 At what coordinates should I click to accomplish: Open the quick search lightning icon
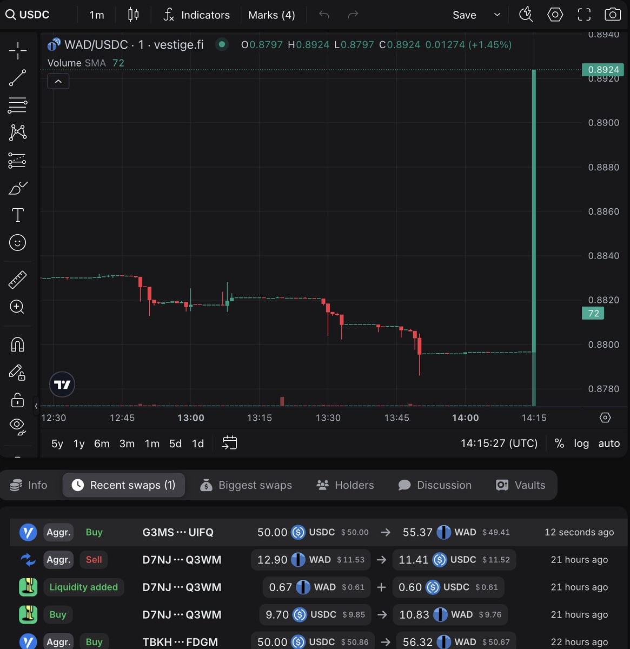pyautogui.click(x=526, y=15)
